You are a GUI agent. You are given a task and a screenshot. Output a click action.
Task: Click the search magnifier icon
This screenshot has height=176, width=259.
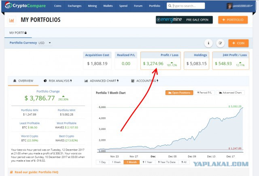pyautogui.click(x=170, y=6)
